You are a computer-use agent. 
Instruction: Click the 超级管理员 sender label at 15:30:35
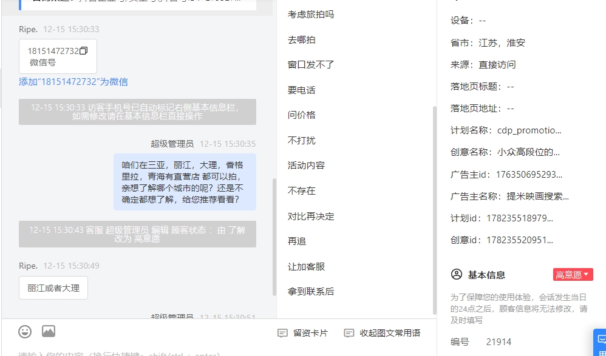pyautogui.click(x=172, y=144)
